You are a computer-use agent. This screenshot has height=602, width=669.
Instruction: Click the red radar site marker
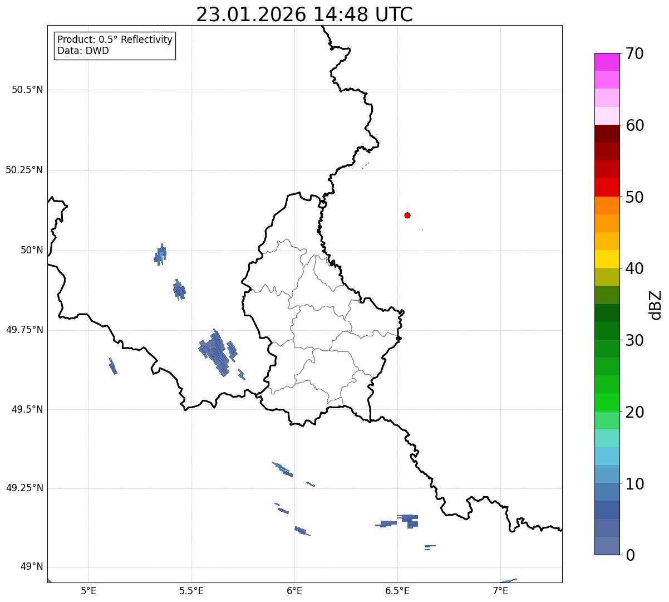(407, 215)
